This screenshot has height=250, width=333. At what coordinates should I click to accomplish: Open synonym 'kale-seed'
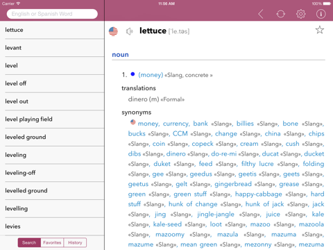pyautogui.click(x=167, y=224)
